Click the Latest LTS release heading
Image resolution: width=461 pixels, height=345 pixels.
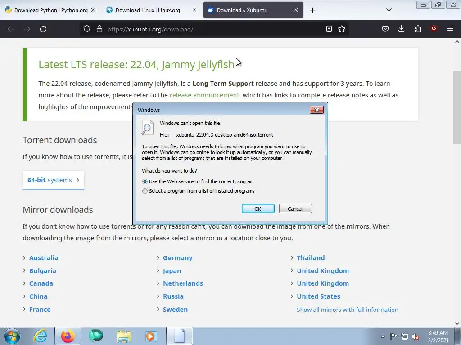136,64
